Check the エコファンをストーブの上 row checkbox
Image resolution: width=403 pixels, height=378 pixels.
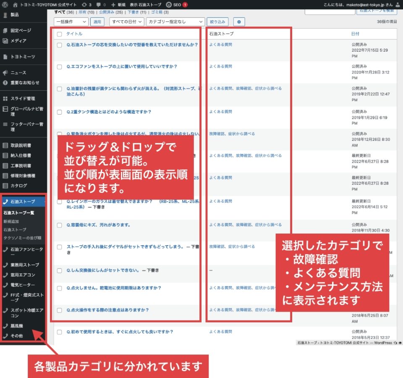tap(59, 67)
